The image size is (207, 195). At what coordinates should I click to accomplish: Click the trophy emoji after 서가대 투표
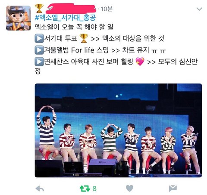tap(84, 38)
